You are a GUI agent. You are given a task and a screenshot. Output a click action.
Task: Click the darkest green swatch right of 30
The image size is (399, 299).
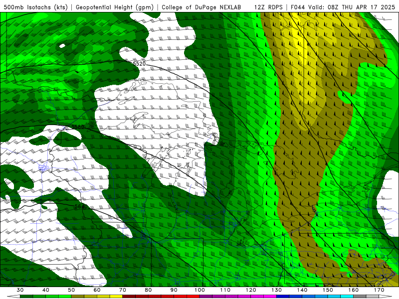click(26, 297)
